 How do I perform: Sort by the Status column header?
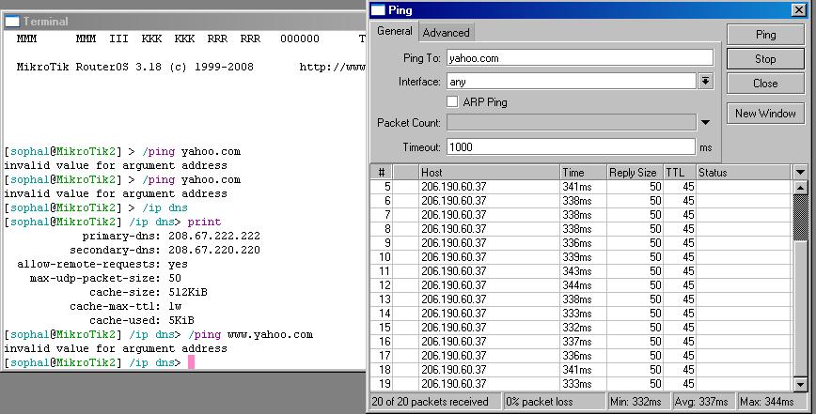[745, 172]
